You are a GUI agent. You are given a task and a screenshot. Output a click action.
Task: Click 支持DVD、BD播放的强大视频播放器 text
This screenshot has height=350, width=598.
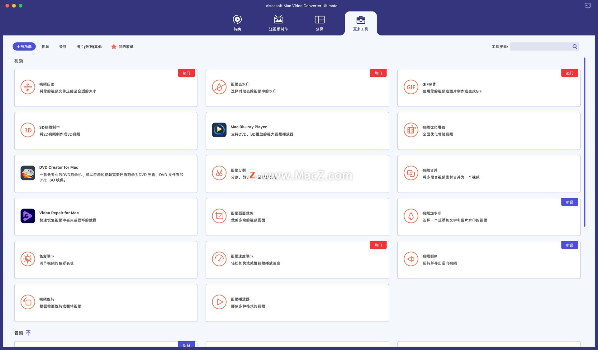coord(262,134)
